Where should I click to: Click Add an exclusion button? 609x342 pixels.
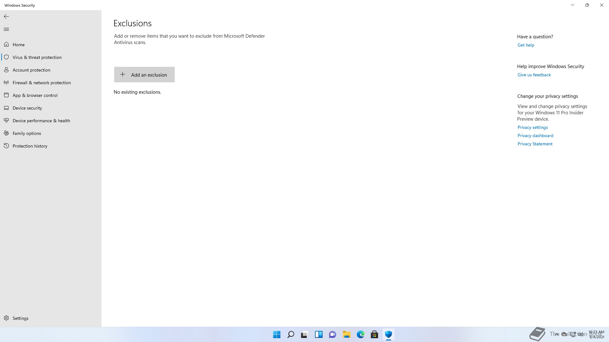pyautogui.click(x=144, y=74)
